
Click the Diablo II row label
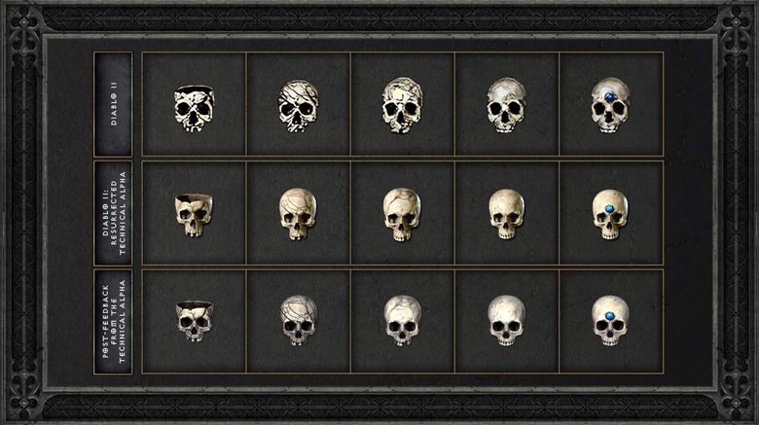(113, 104)
